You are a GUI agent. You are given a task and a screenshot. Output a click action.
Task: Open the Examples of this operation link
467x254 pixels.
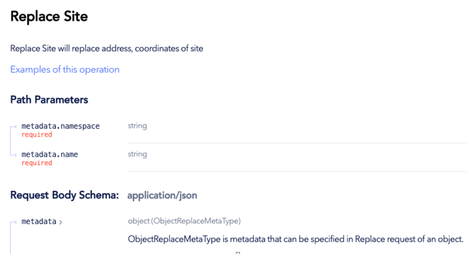tap(65, 70)
